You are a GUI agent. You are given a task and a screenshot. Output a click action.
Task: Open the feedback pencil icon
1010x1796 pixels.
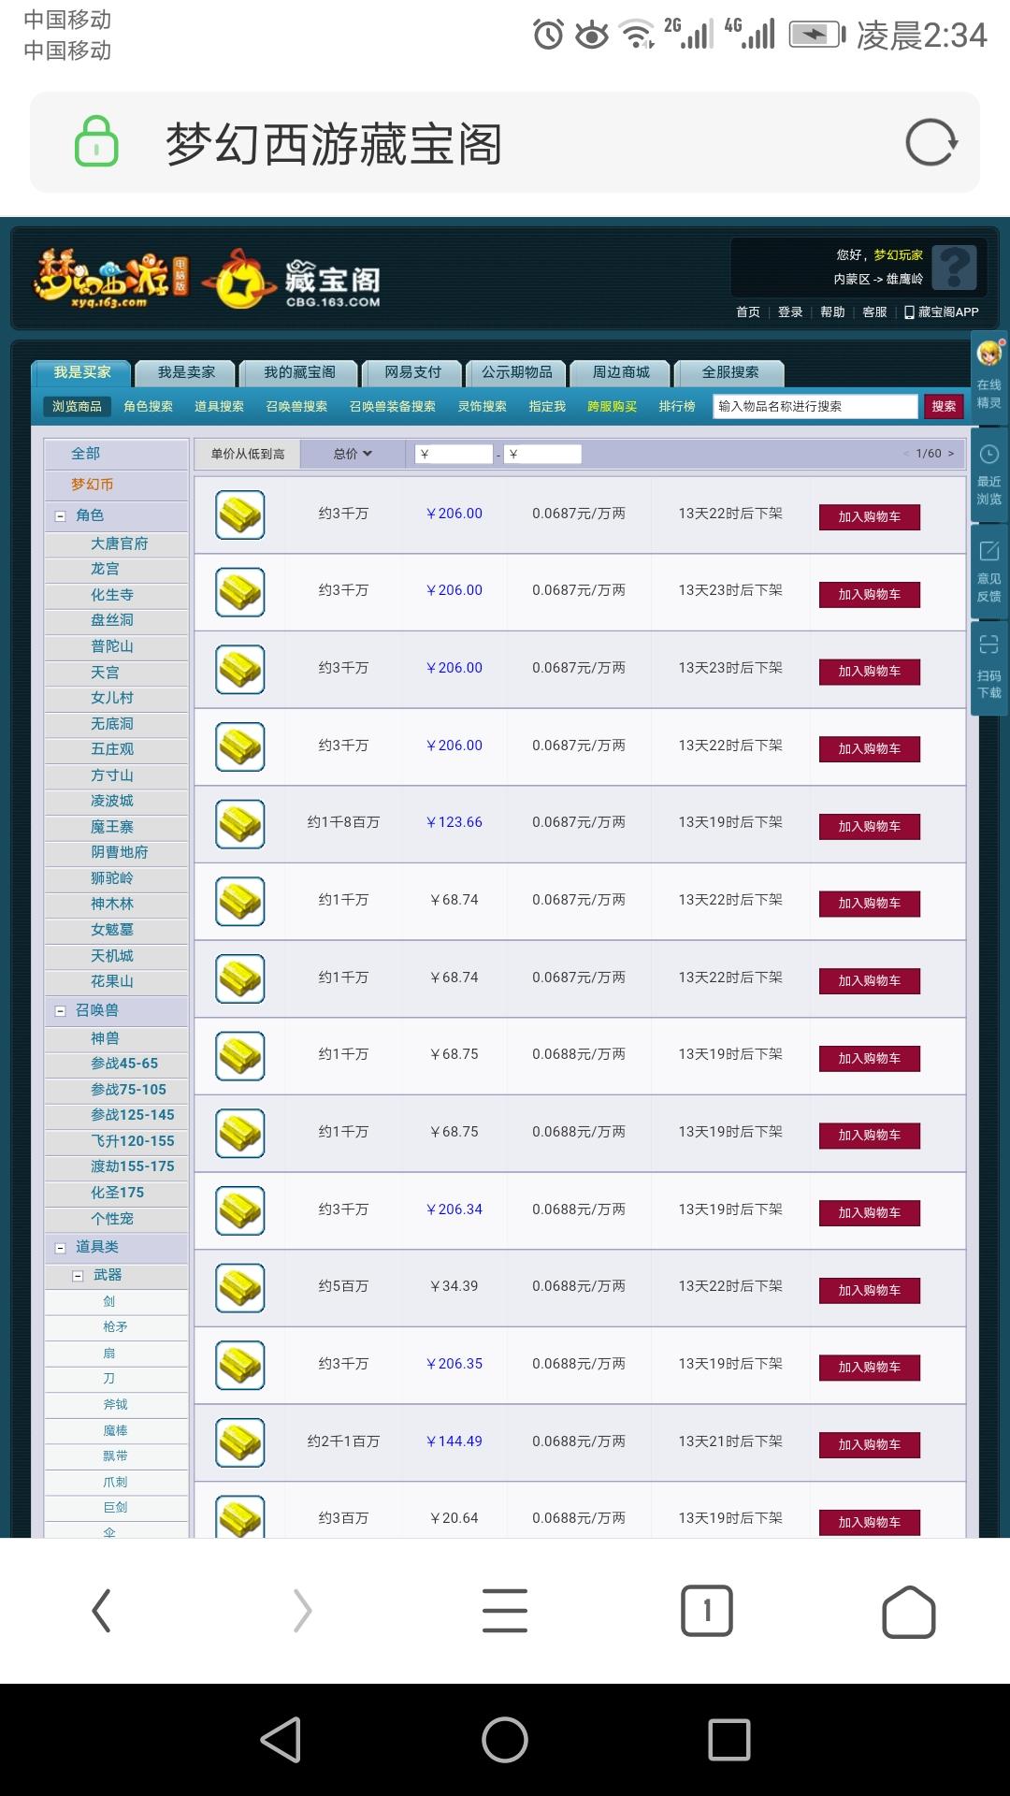989,551
